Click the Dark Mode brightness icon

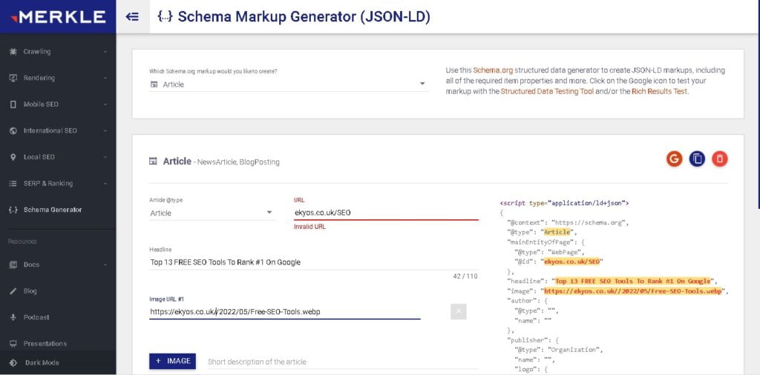13,363
